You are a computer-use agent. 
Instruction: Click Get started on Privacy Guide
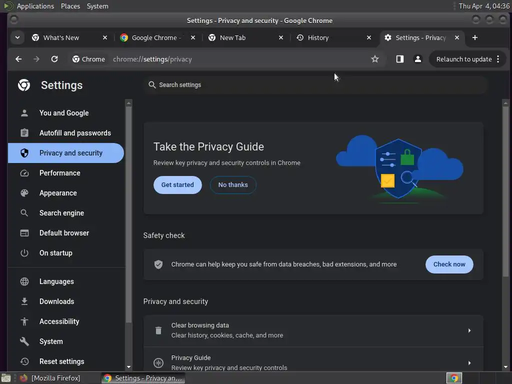177,185
